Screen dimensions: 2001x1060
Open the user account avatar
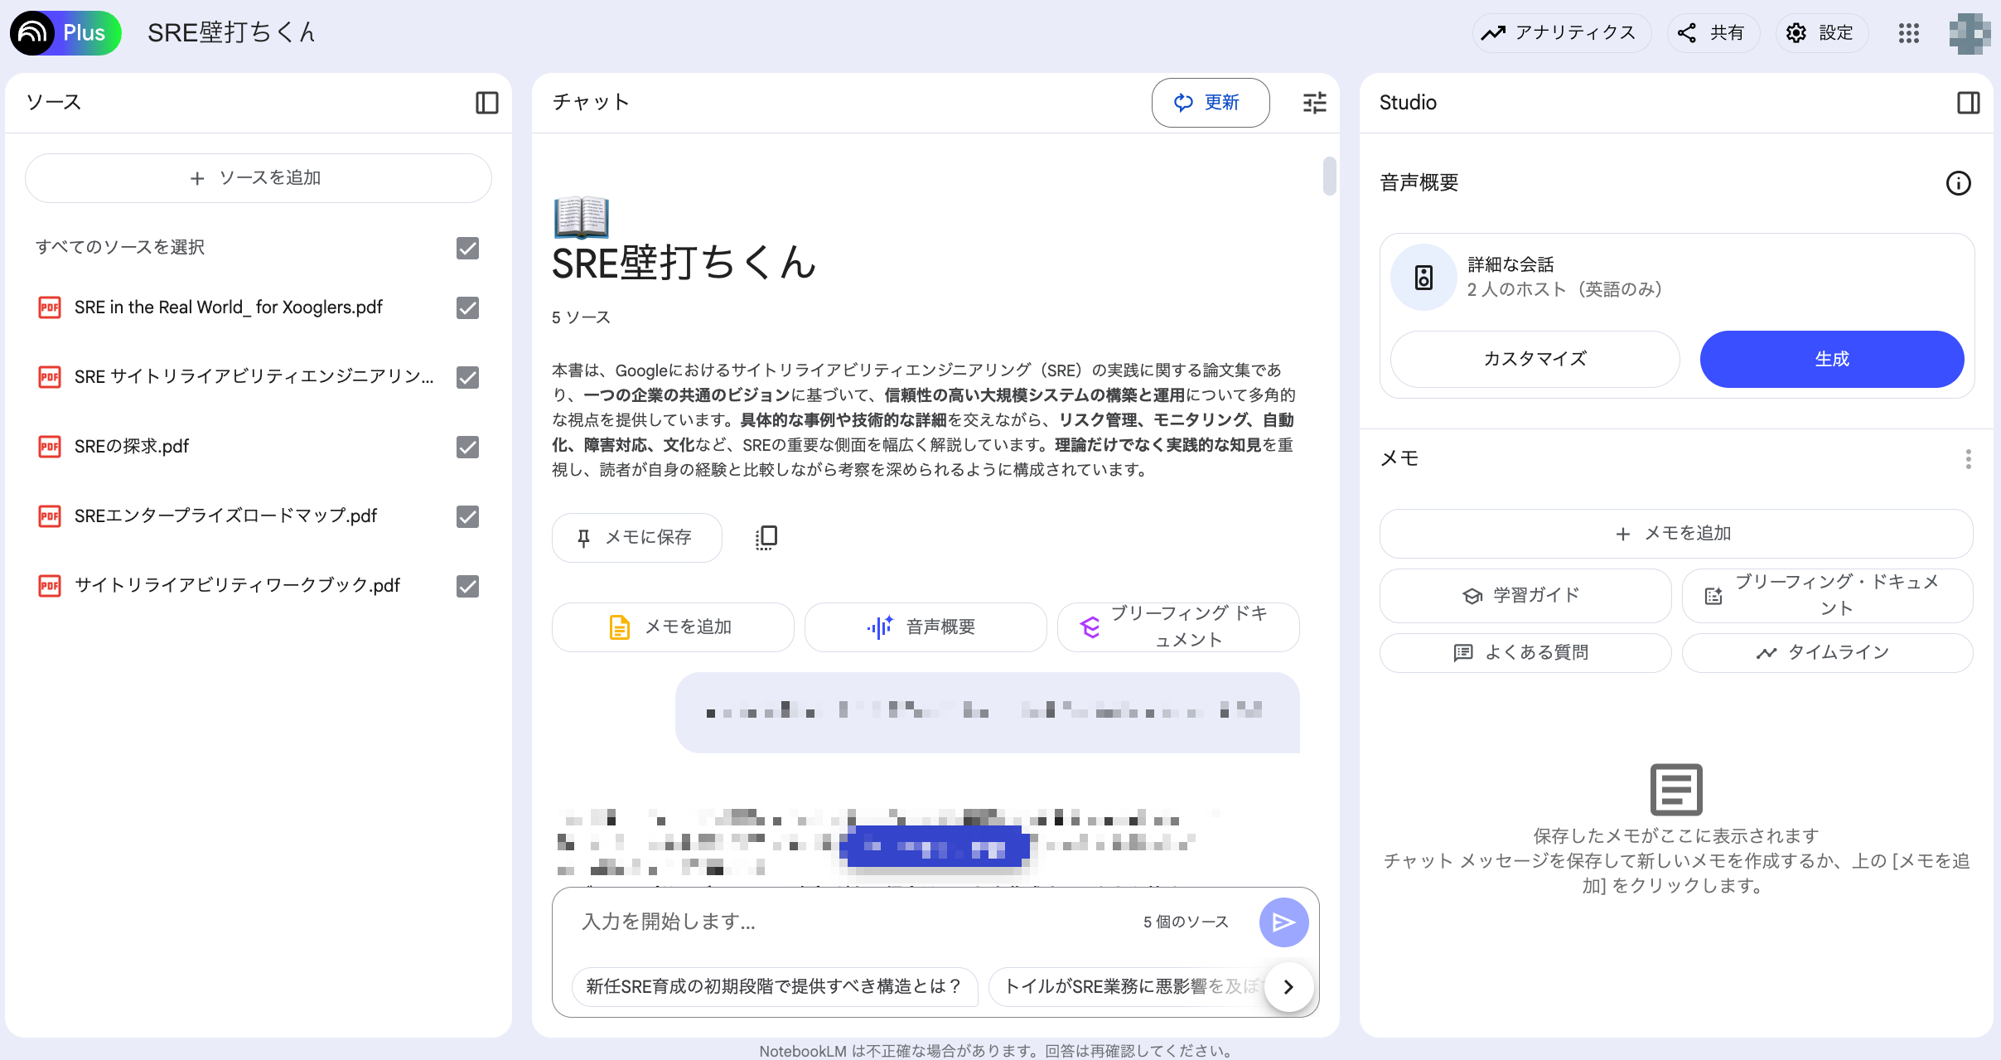[x=1970, y=33]
